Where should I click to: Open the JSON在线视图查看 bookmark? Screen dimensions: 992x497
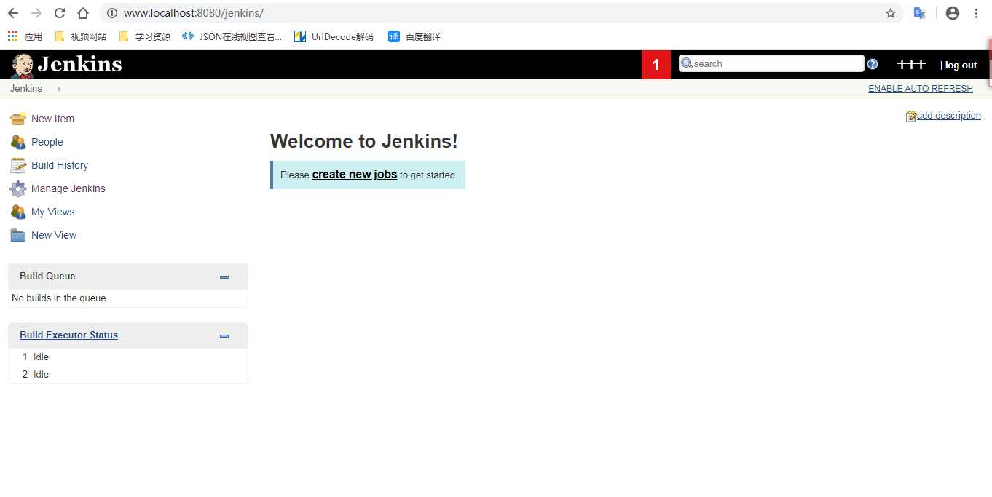[232, 36]
